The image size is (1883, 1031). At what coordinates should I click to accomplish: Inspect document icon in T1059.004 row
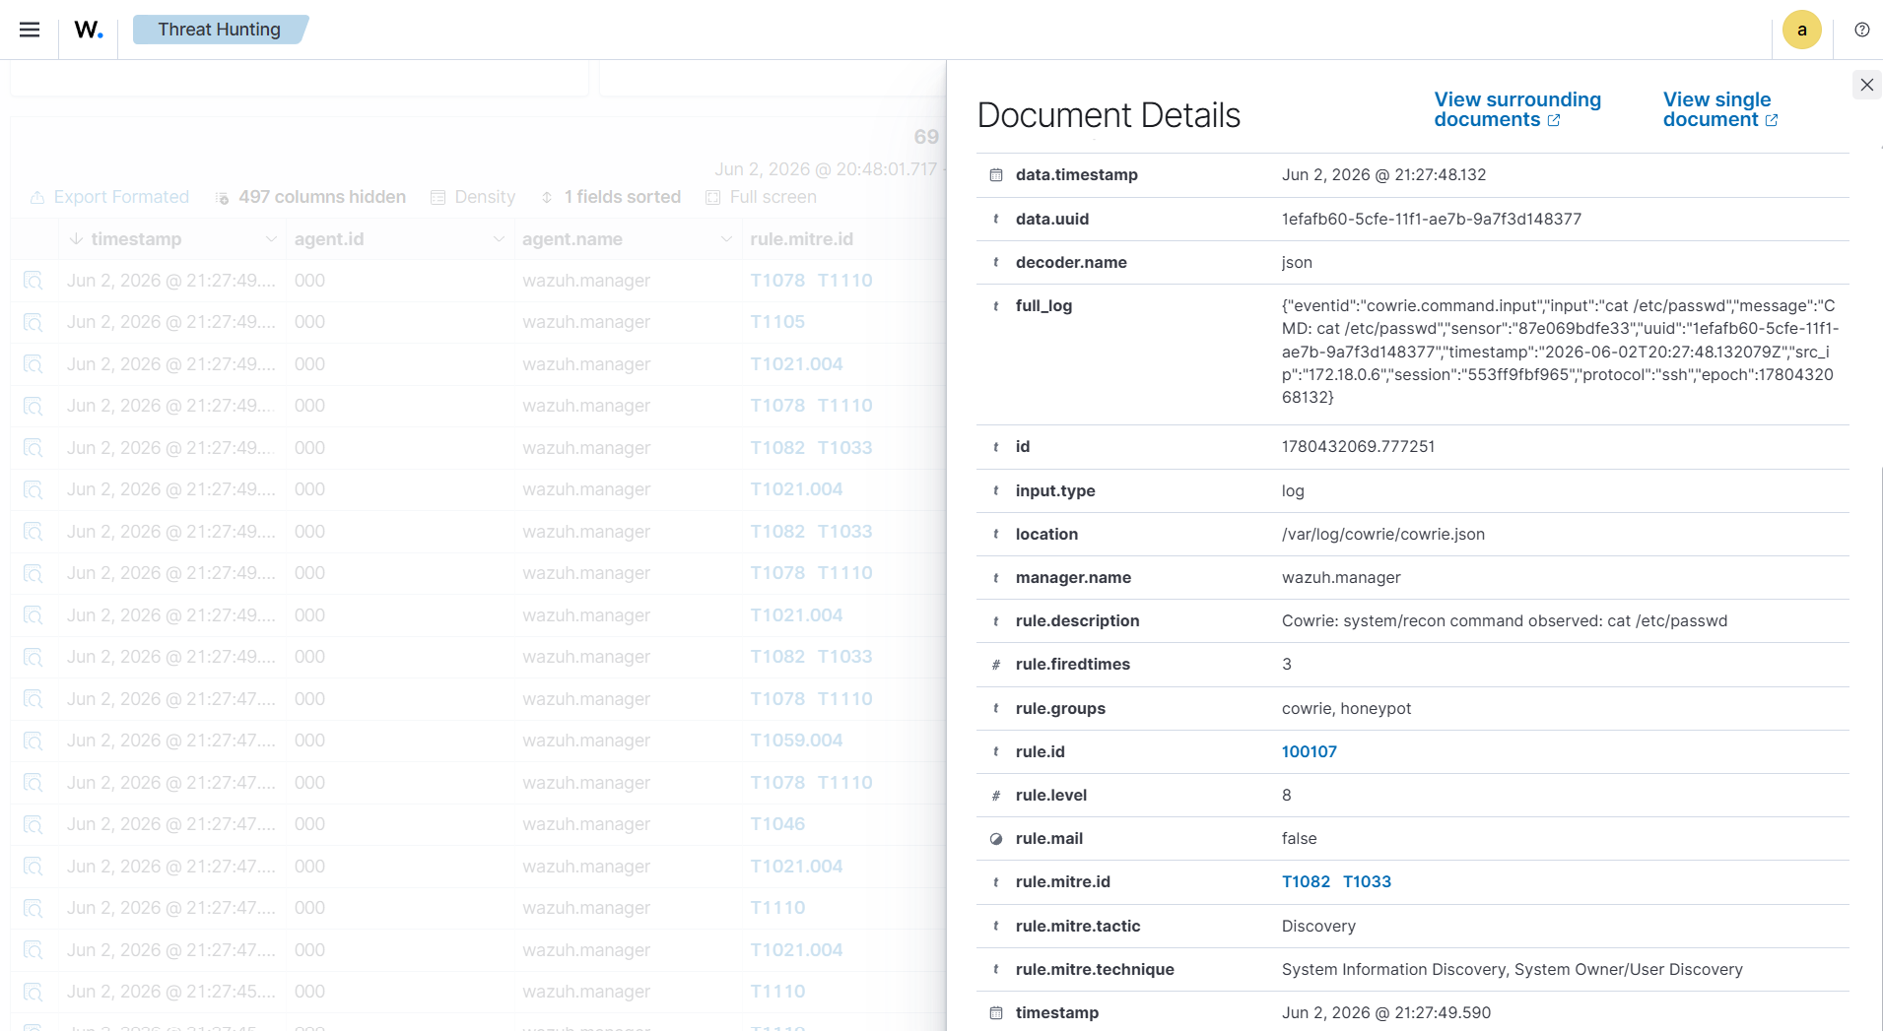(33, 741)
